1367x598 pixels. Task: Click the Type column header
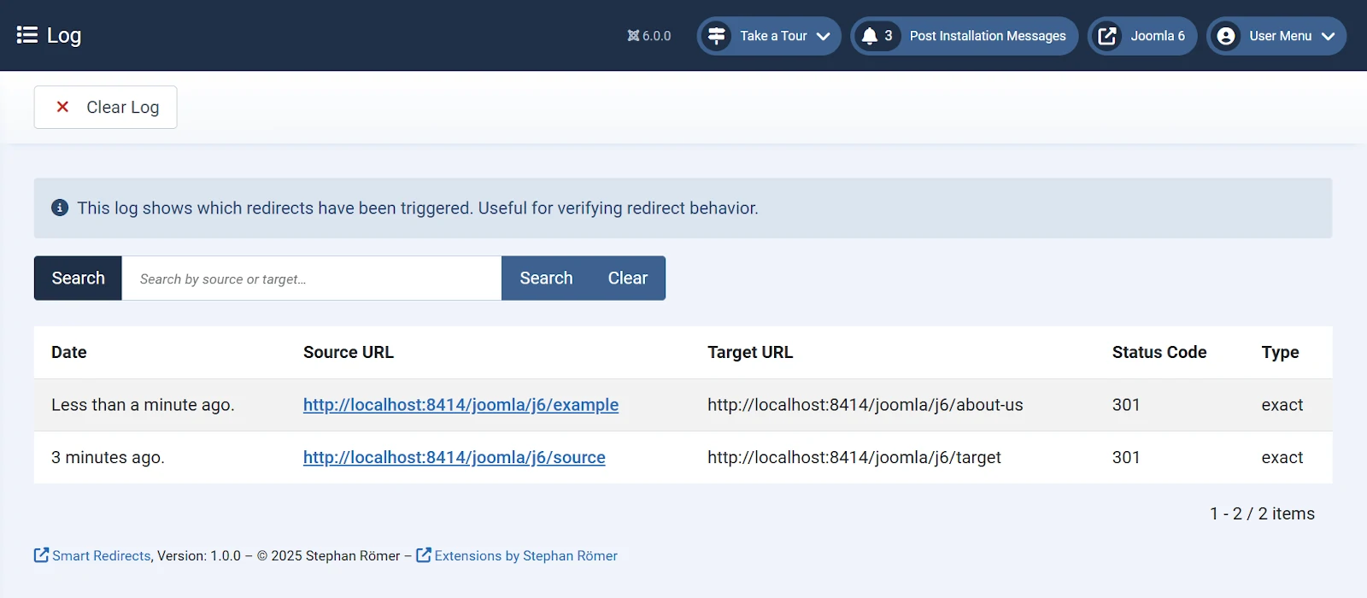1280,352
